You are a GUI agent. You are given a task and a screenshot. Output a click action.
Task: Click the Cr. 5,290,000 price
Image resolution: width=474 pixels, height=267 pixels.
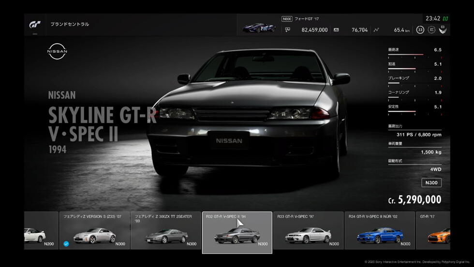pos(415,200)
